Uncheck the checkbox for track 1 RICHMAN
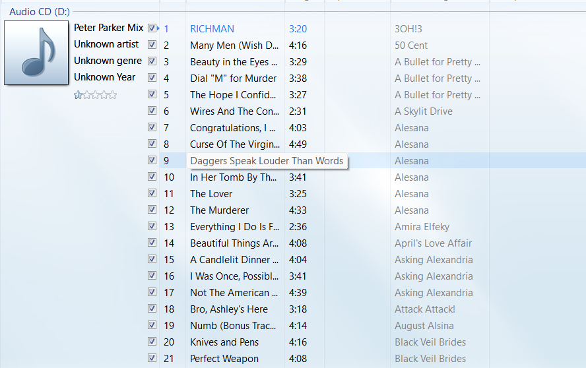 click(152, 28)
